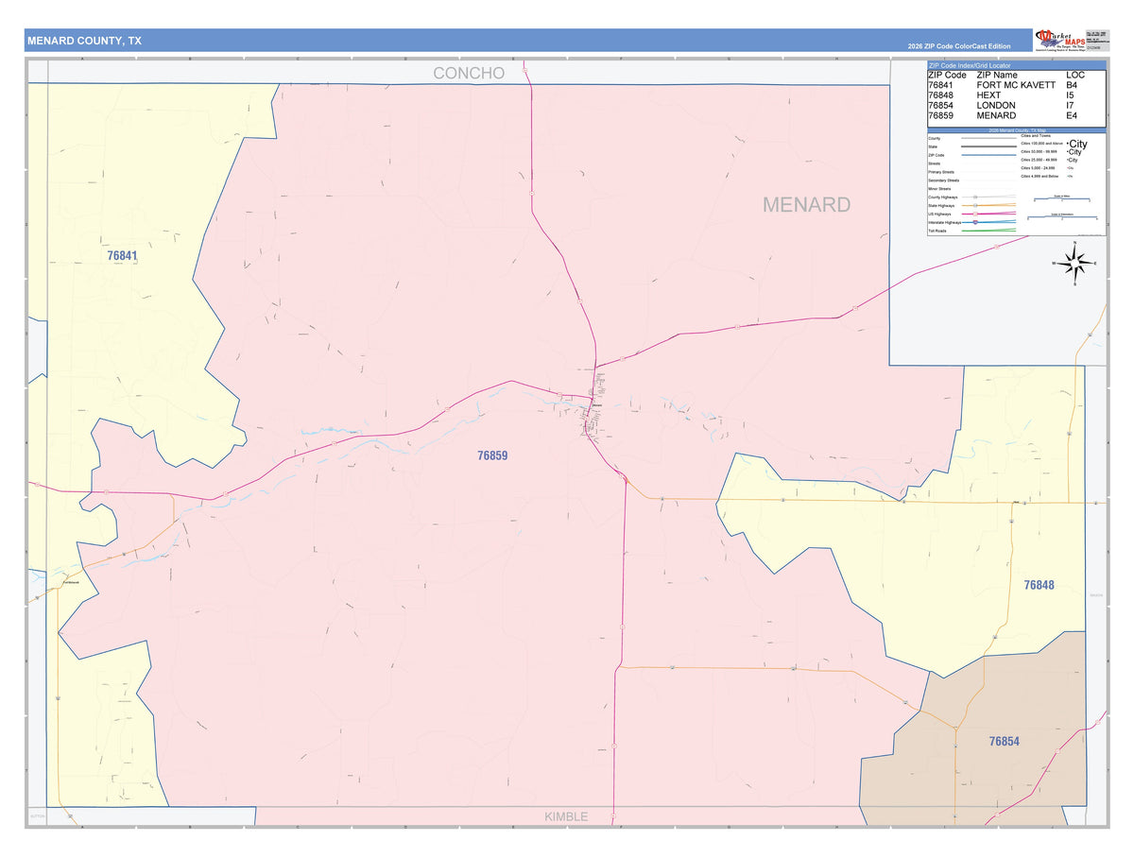Image resolution: width=1134 pixels, height=858 pixels.
Task: Click the KIMBLE county label
Action: click(x=566, y=816)
